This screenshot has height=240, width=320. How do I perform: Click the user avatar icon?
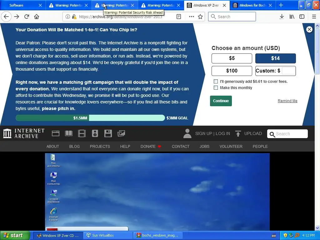187,133
